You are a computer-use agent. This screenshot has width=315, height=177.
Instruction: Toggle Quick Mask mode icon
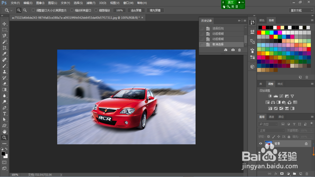point(4,162)
